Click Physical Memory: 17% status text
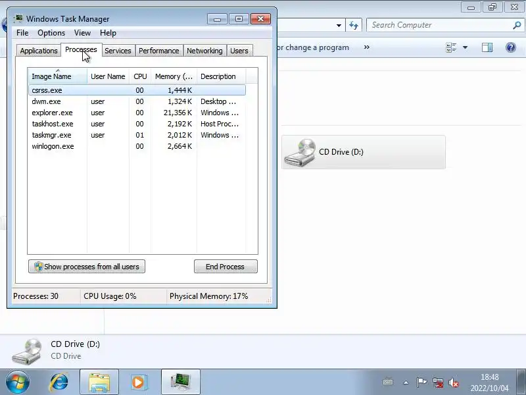Screen dimensions: 526x395 click(x=208, y=296)
